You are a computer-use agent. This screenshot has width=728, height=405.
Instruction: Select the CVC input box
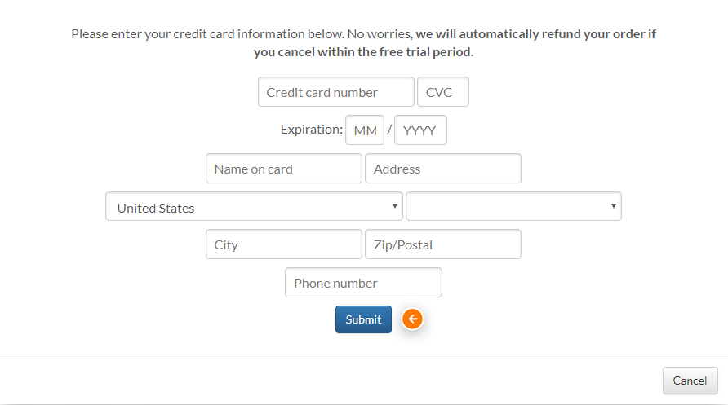pos(443,92)
